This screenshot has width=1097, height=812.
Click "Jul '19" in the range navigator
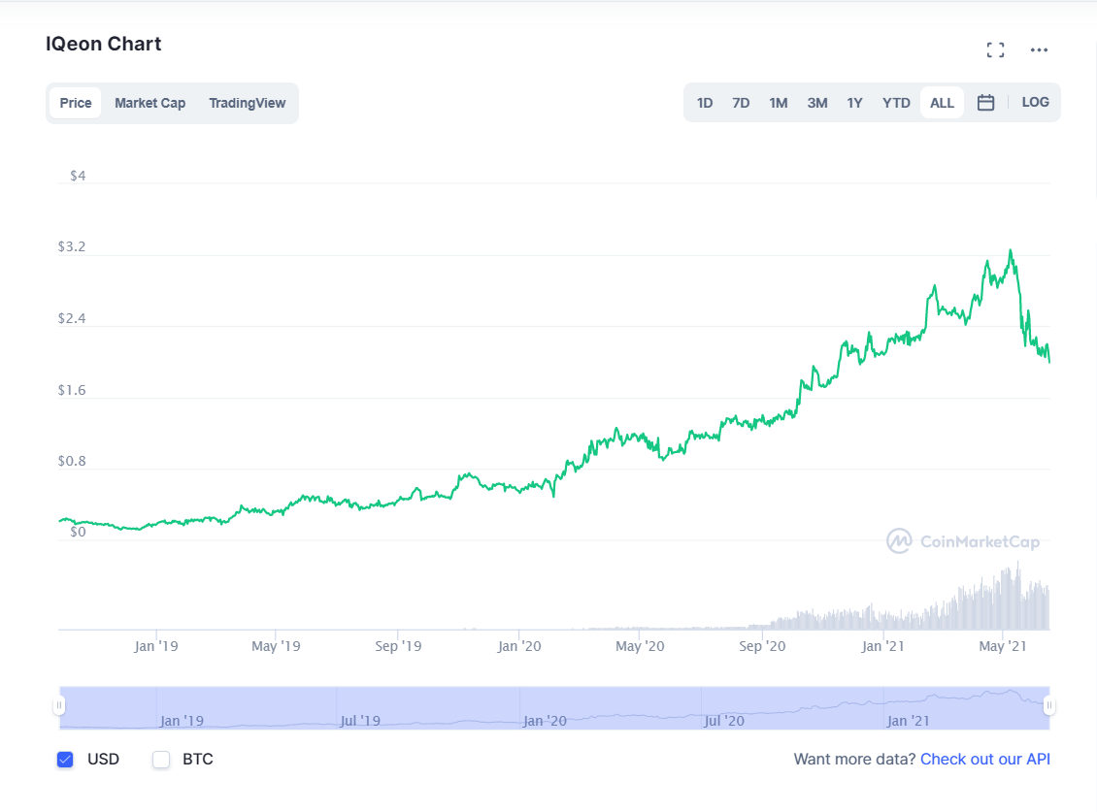coord(360,721)
